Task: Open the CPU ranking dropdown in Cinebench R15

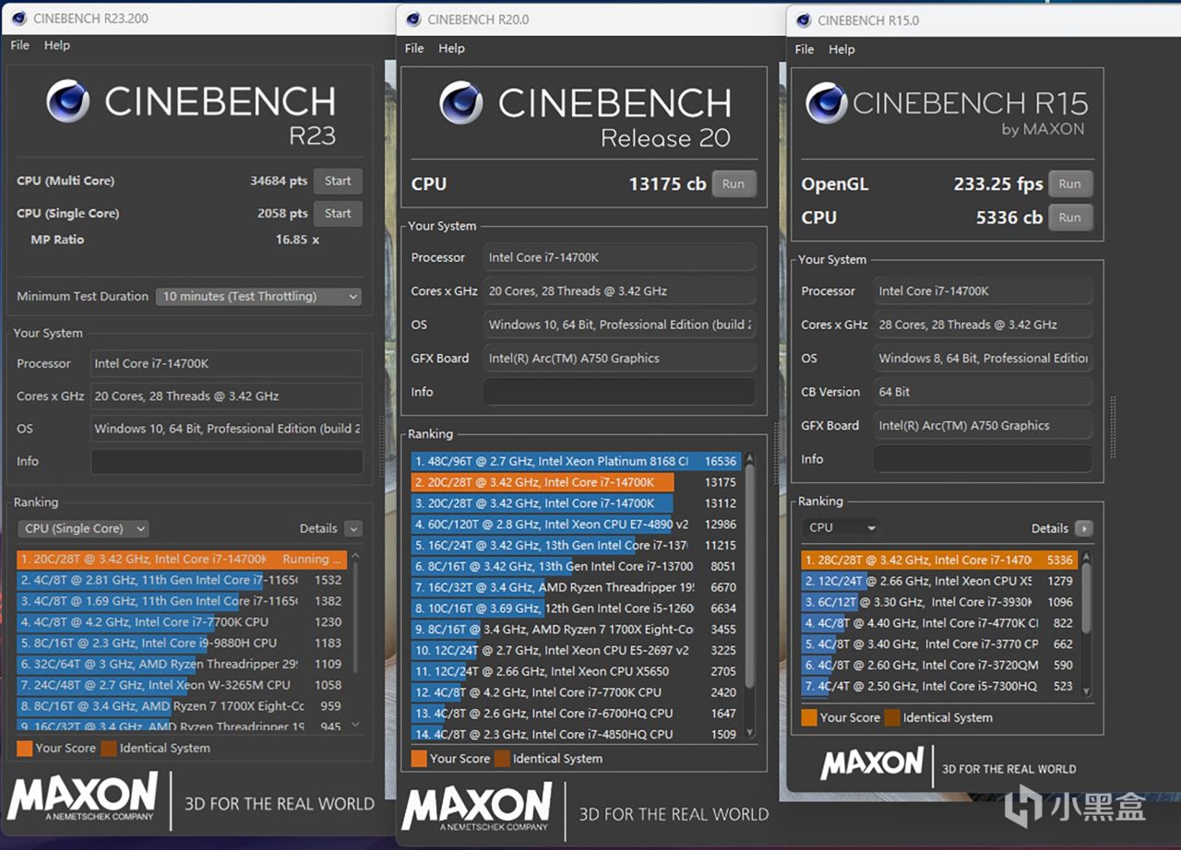Action: coord(840,527)
